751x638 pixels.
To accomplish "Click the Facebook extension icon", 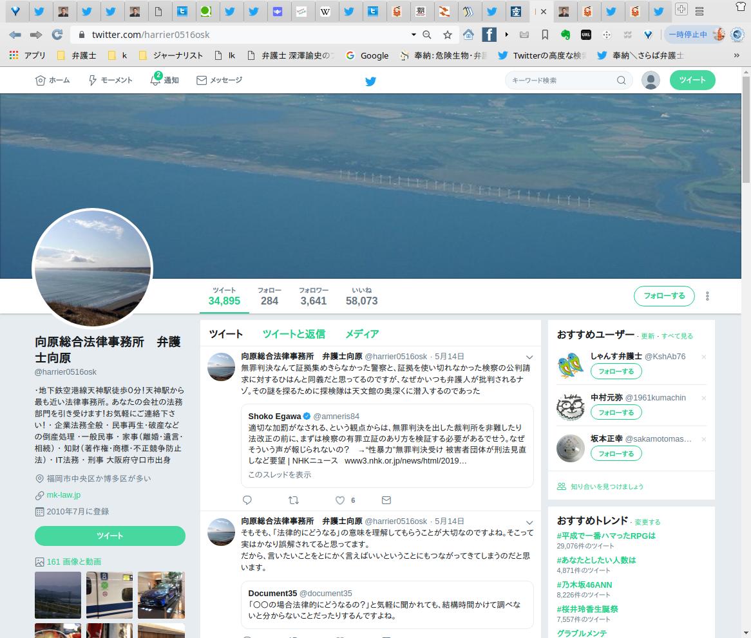I will [x=489, y=35].
